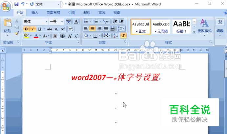Go to 邮件 tab

tap(87, 12)
